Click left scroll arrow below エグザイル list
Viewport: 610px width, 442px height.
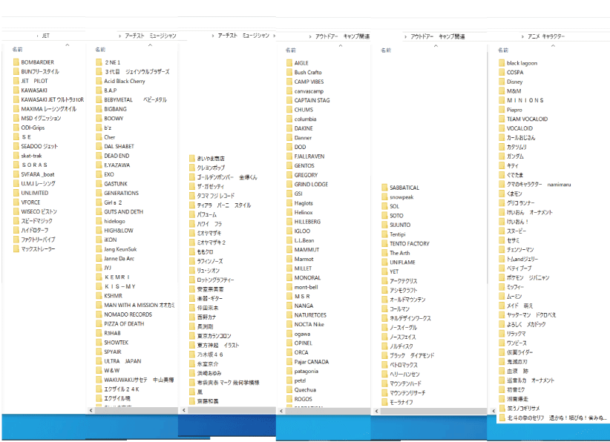(91, 410)
